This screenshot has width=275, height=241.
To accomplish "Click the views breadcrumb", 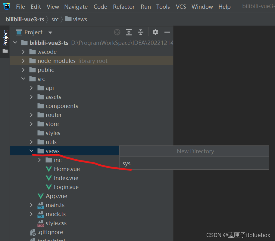I will click(76, 19).
